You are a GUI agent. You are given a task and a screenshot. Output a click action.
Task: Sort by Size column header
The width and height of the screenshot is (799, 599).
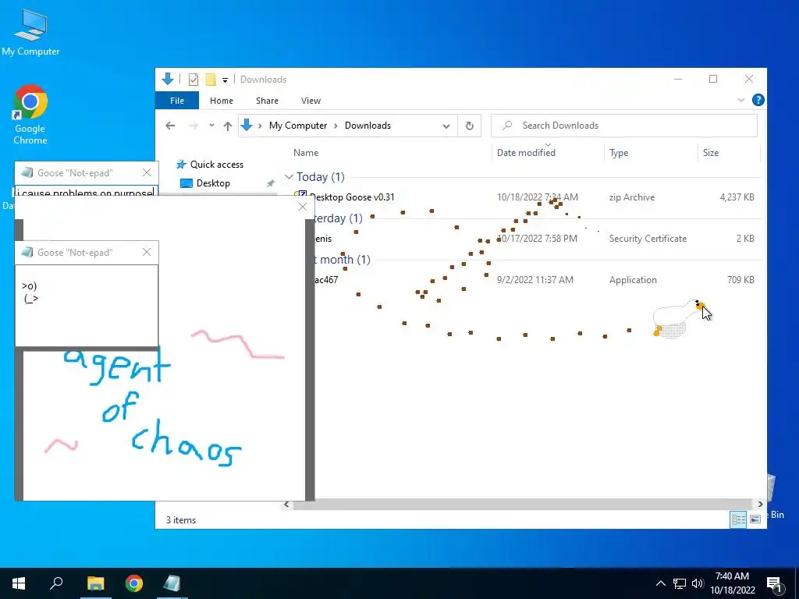[x=711, y=153]
